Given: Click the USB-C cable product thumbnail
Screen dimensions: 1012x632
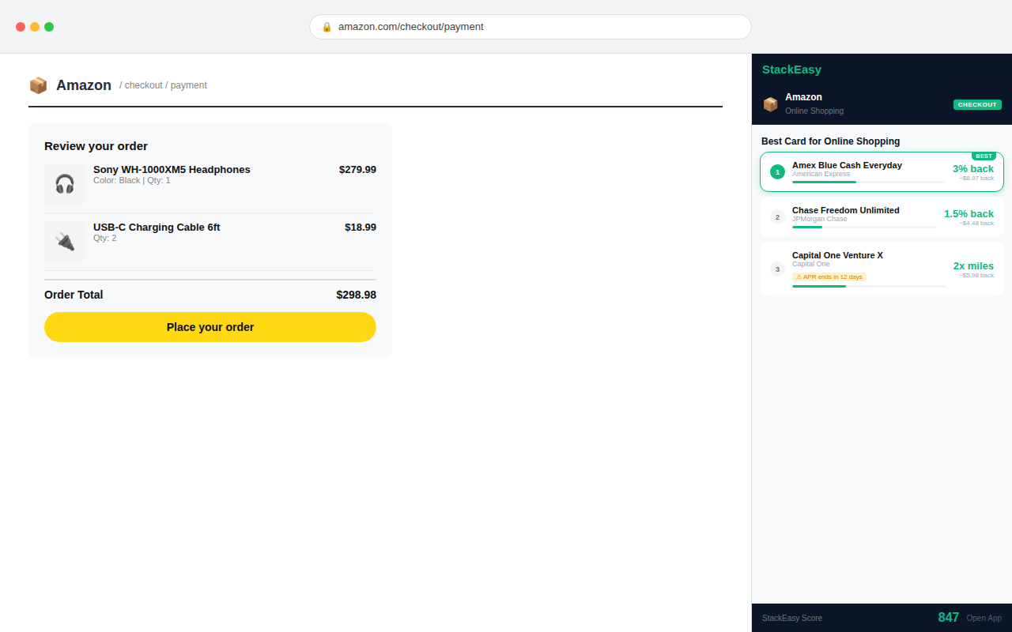Looking at the screenshot, I should tap(65, 242).
